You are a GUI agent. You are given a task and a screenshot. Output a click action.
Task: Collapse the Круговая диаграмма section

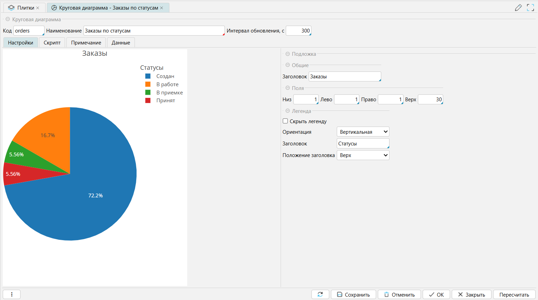click(x=8, y=19)
